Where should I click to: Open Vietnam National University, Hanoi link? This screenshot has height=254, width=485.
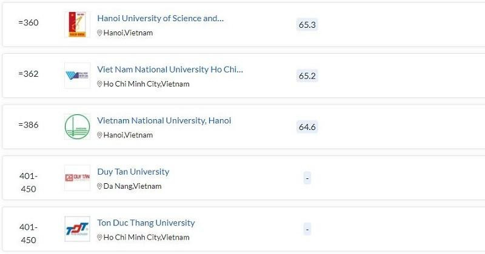[164, 120]
